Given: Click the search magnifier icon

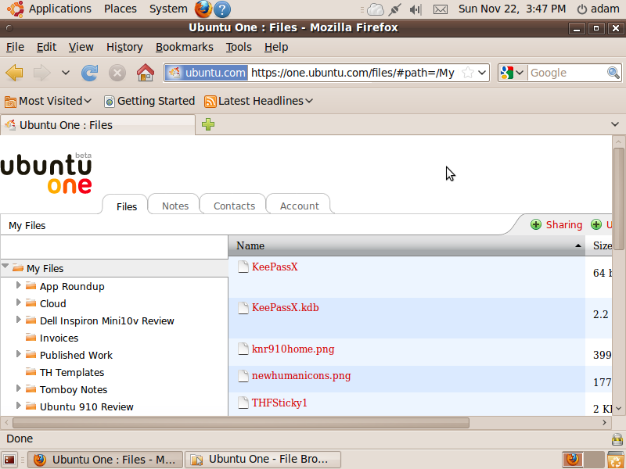Looking at the screenshot, I should point(613,73).
